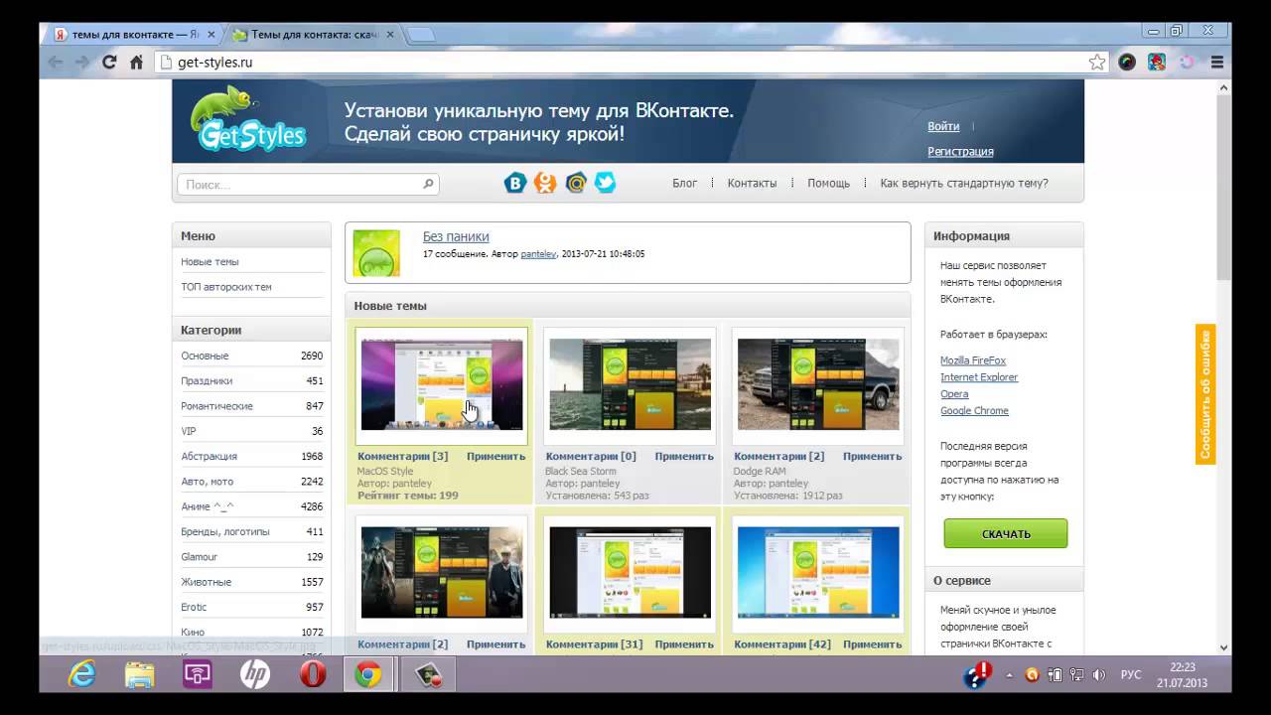Select the Праздники category
This screenshot has height=715, width=1271.
(207, 381)
